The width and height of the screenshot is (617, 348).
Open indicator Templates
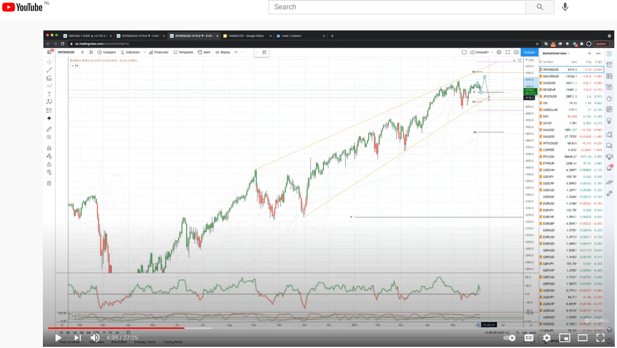pos(183,52)
